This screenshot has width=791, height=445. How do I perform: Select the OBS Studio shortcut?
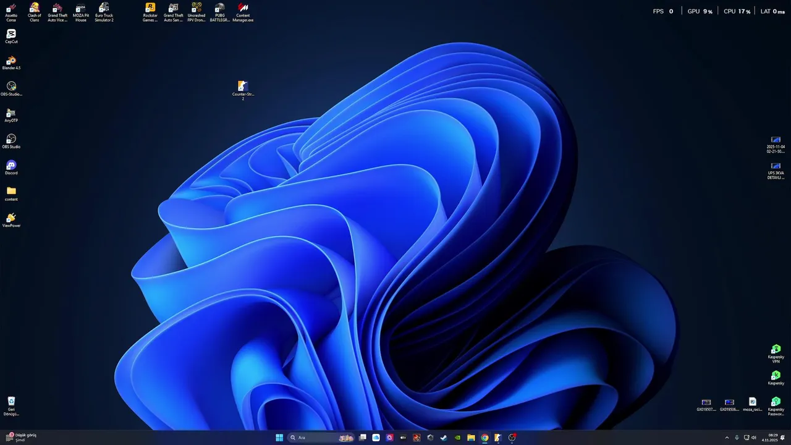coord(11,142)
